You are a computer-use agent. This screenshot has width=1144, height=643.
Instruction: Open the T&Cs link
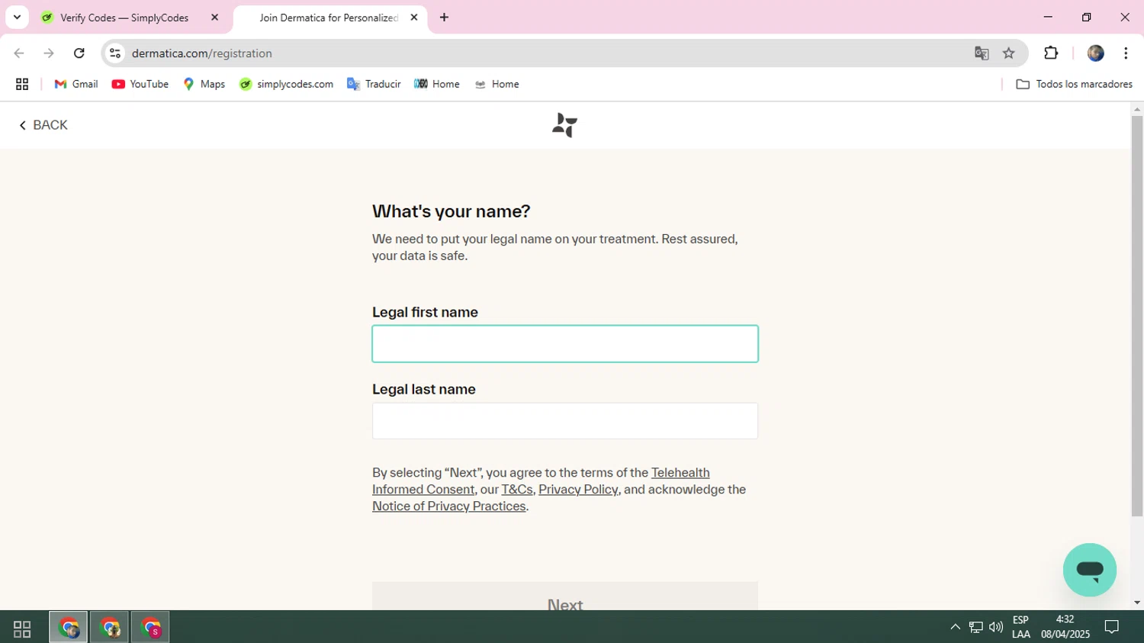(x=517, y=490)
